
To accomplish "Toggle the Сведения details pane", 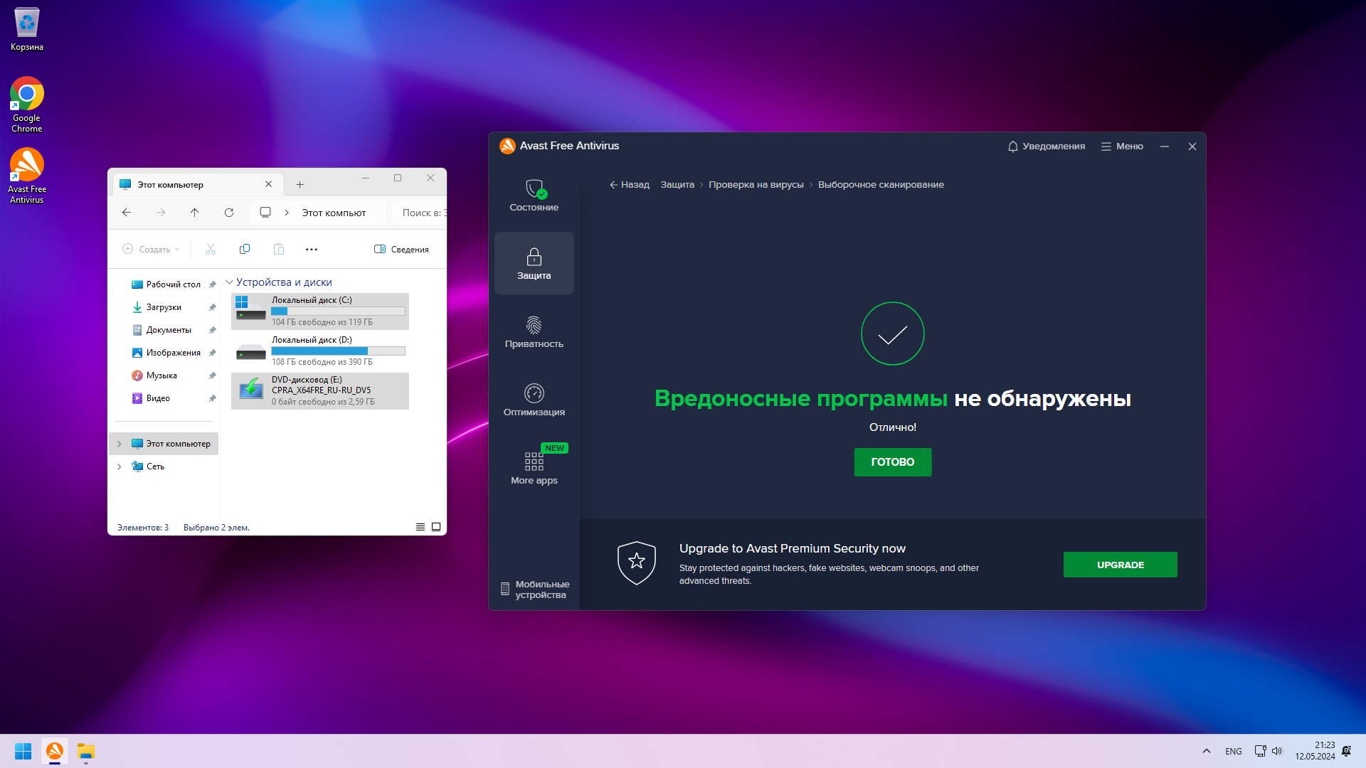I will 401,249.
